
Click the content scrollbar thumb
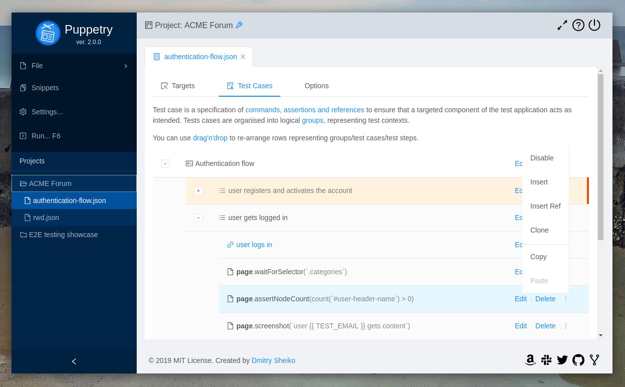pyautogui.click(x=600, y=157)
